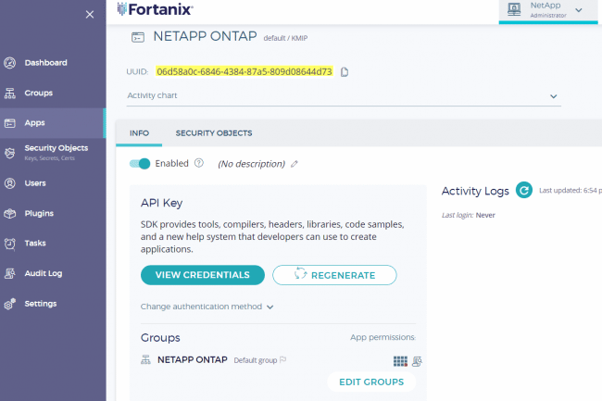Click the App permissions label
This screenshot has width=602, height=401.
(383, 337)
